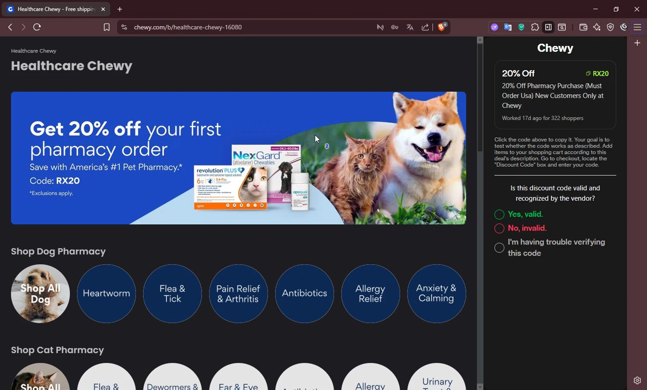Open Brave VPN shield icon
Screen dimensions: 647x390
[610, 27]
